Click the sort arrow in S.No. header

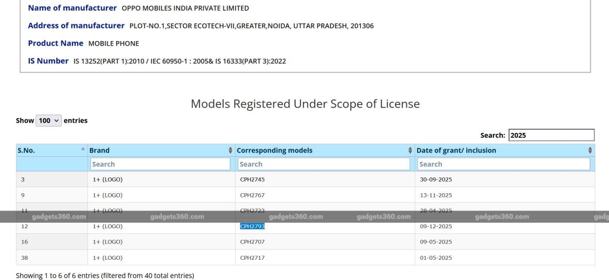[83, 150]
